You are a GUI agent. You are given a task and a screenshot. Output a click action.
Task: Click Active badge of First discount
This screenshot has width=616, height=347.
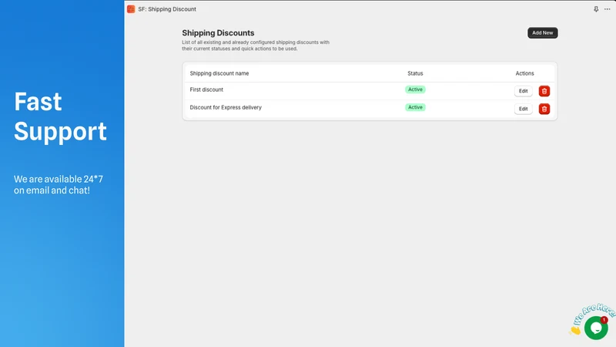(x=415, y=89)
